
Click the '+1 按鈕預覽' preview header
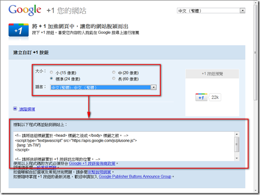pos(212,74)
